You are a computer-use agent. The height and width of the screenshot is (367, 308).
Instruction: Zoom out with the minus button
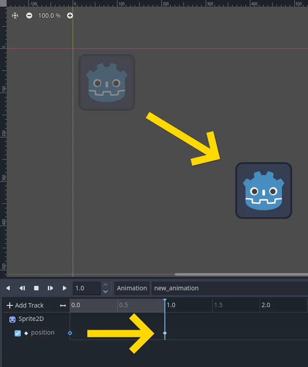(29, 16)
